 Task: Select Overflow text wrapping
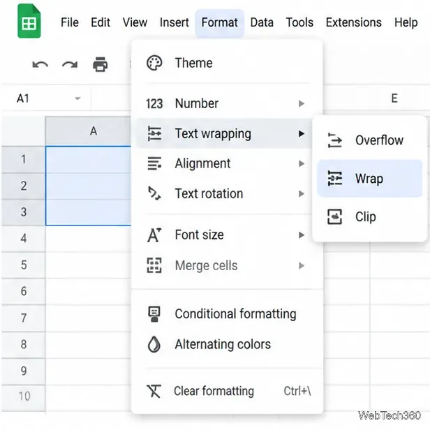[370, 140]
